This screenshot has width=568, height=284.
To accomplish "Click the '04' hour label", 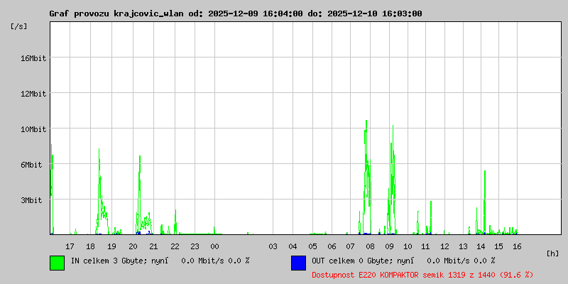I will coord(293,246).
